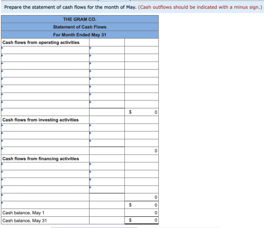Click first investing activities amount field
The height and width of the screenshot is (228, 264).
(x=107, y=127)
